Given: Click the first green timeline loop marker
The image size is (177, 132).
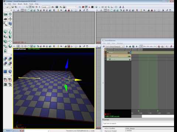Looking at the screenshot, I should coord(139,111).
